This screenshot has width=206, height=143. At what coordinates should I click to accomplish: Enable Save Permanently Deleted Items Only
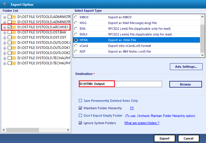80,101
